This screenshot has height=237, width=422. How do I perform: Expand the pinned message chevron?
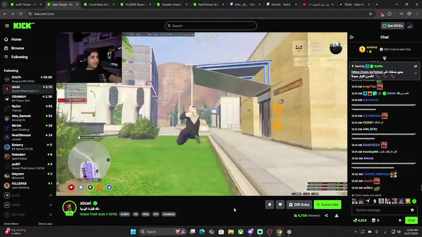(x=415, y=73)
